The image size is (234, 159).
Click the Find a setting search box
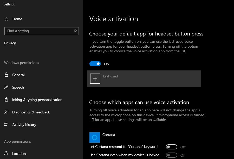click(42, 31)
